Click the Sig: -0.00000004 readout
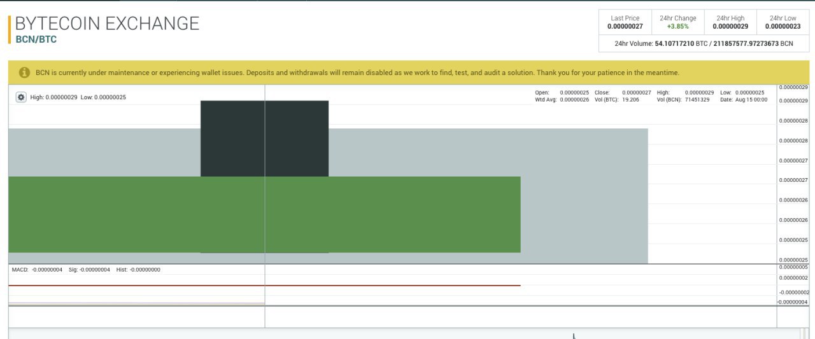Screen dimensions: 815x339 click(x=89, y=270)
